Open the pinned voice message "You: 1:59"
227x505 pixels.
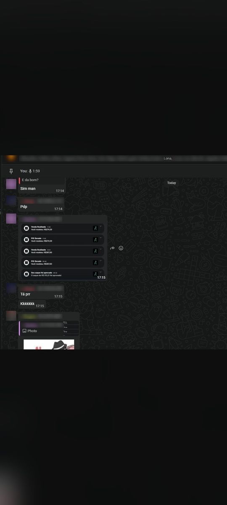pos(30,171)
